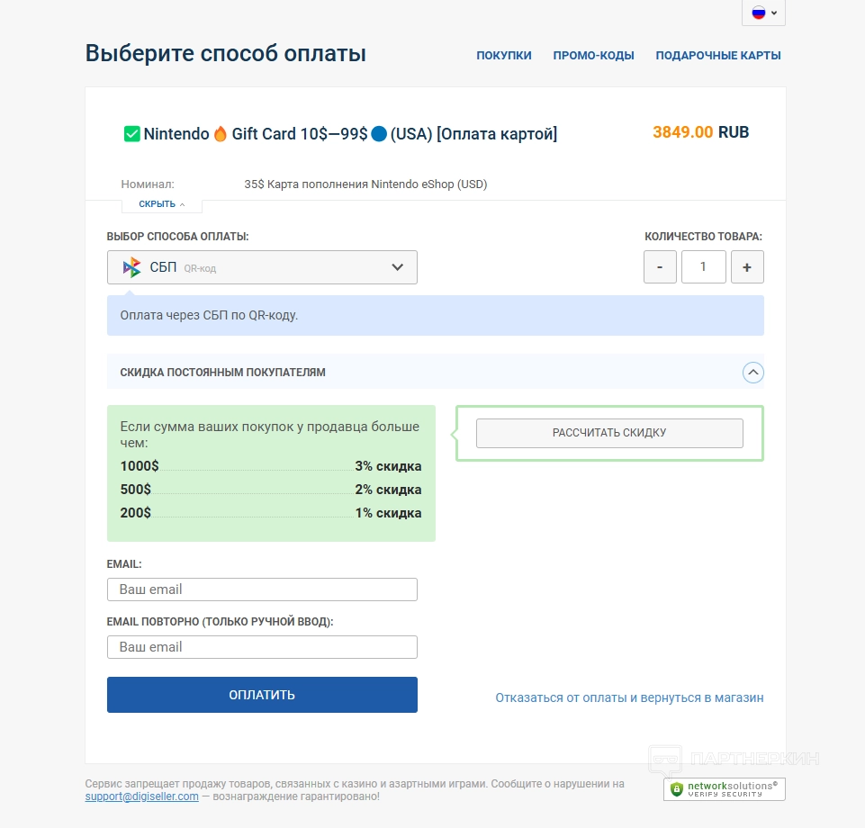
Task: Click the Russian flag language icon
Action: 758,13
